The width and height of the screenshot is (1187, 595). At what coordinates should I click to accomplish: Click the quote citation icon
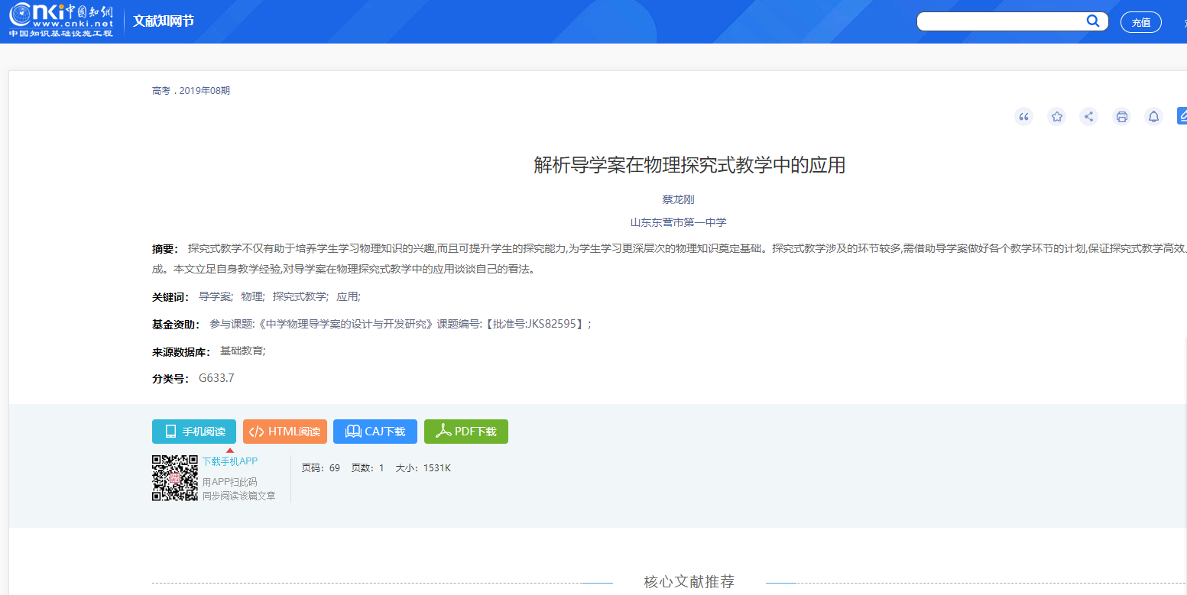[x=1023, y=117]
